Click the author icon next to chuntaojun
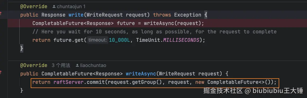The height and width of the screenshot is (98, 307). (54, 7)
